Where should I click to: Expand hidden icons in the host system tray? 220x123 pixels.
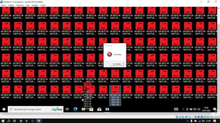187,121
